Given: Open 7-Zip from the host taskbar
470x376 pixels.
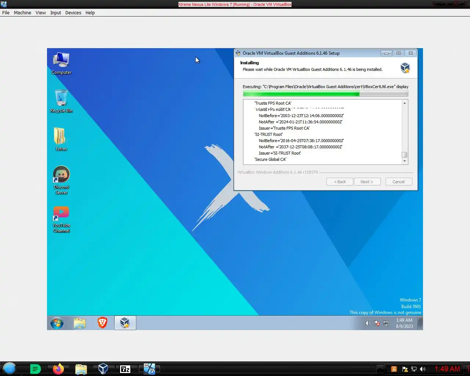Looking at the screenshot, I should click(125, 369).
